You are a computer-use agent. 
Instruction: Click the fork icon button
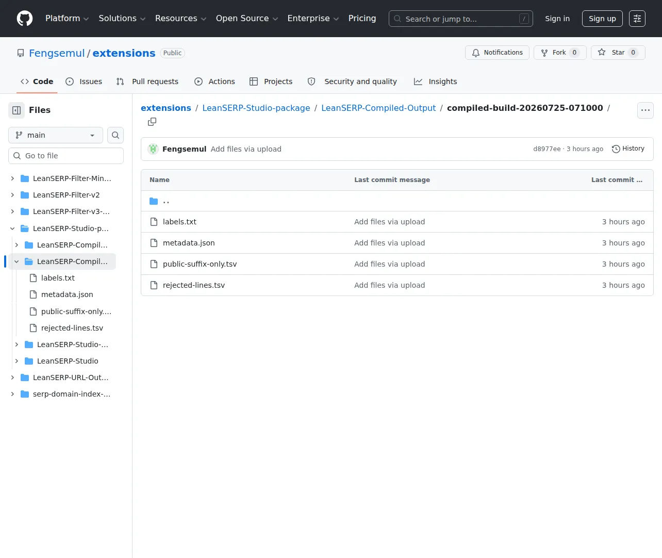(x=544, y=53)
